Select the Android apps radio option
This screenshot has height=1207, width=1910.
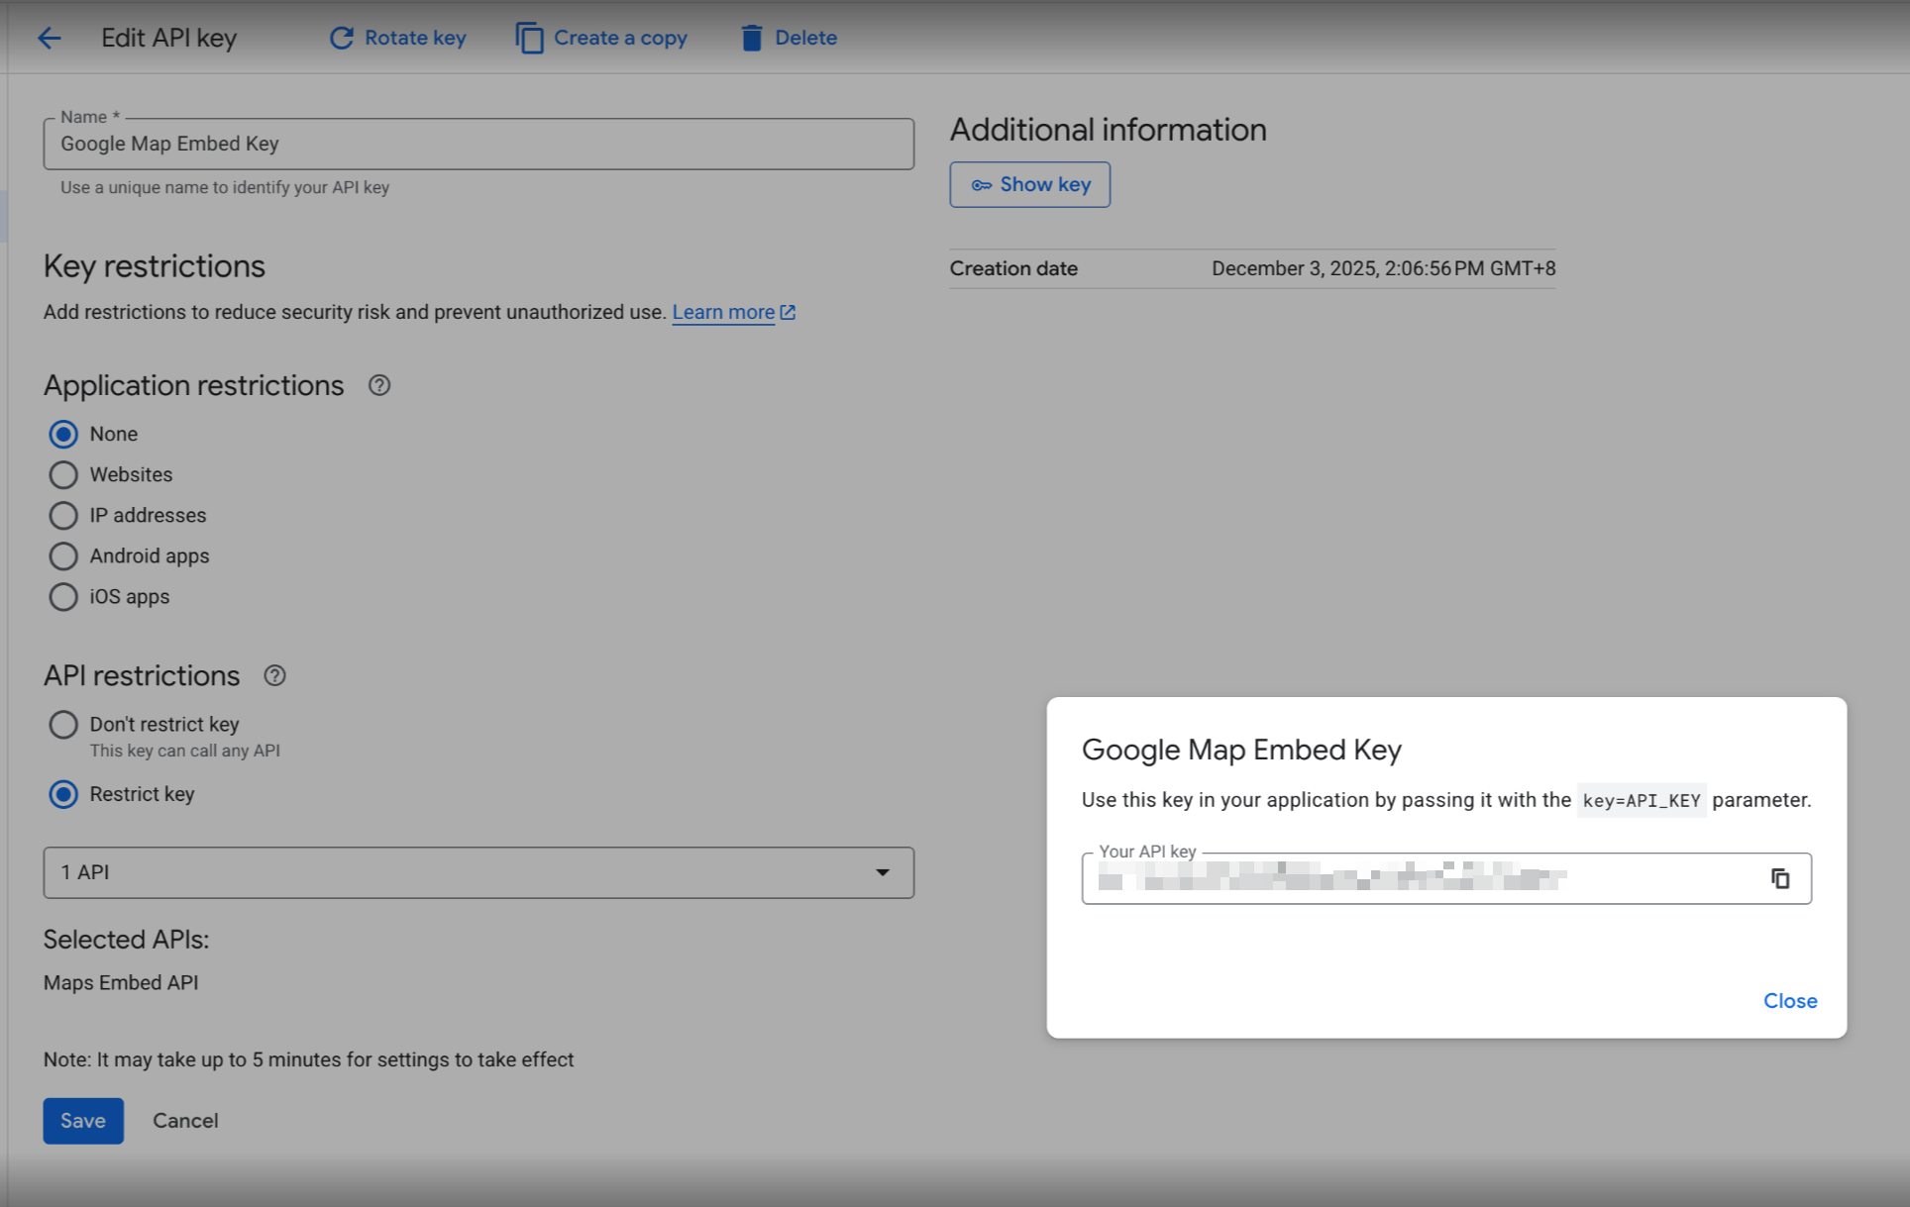tap(63, 556)
